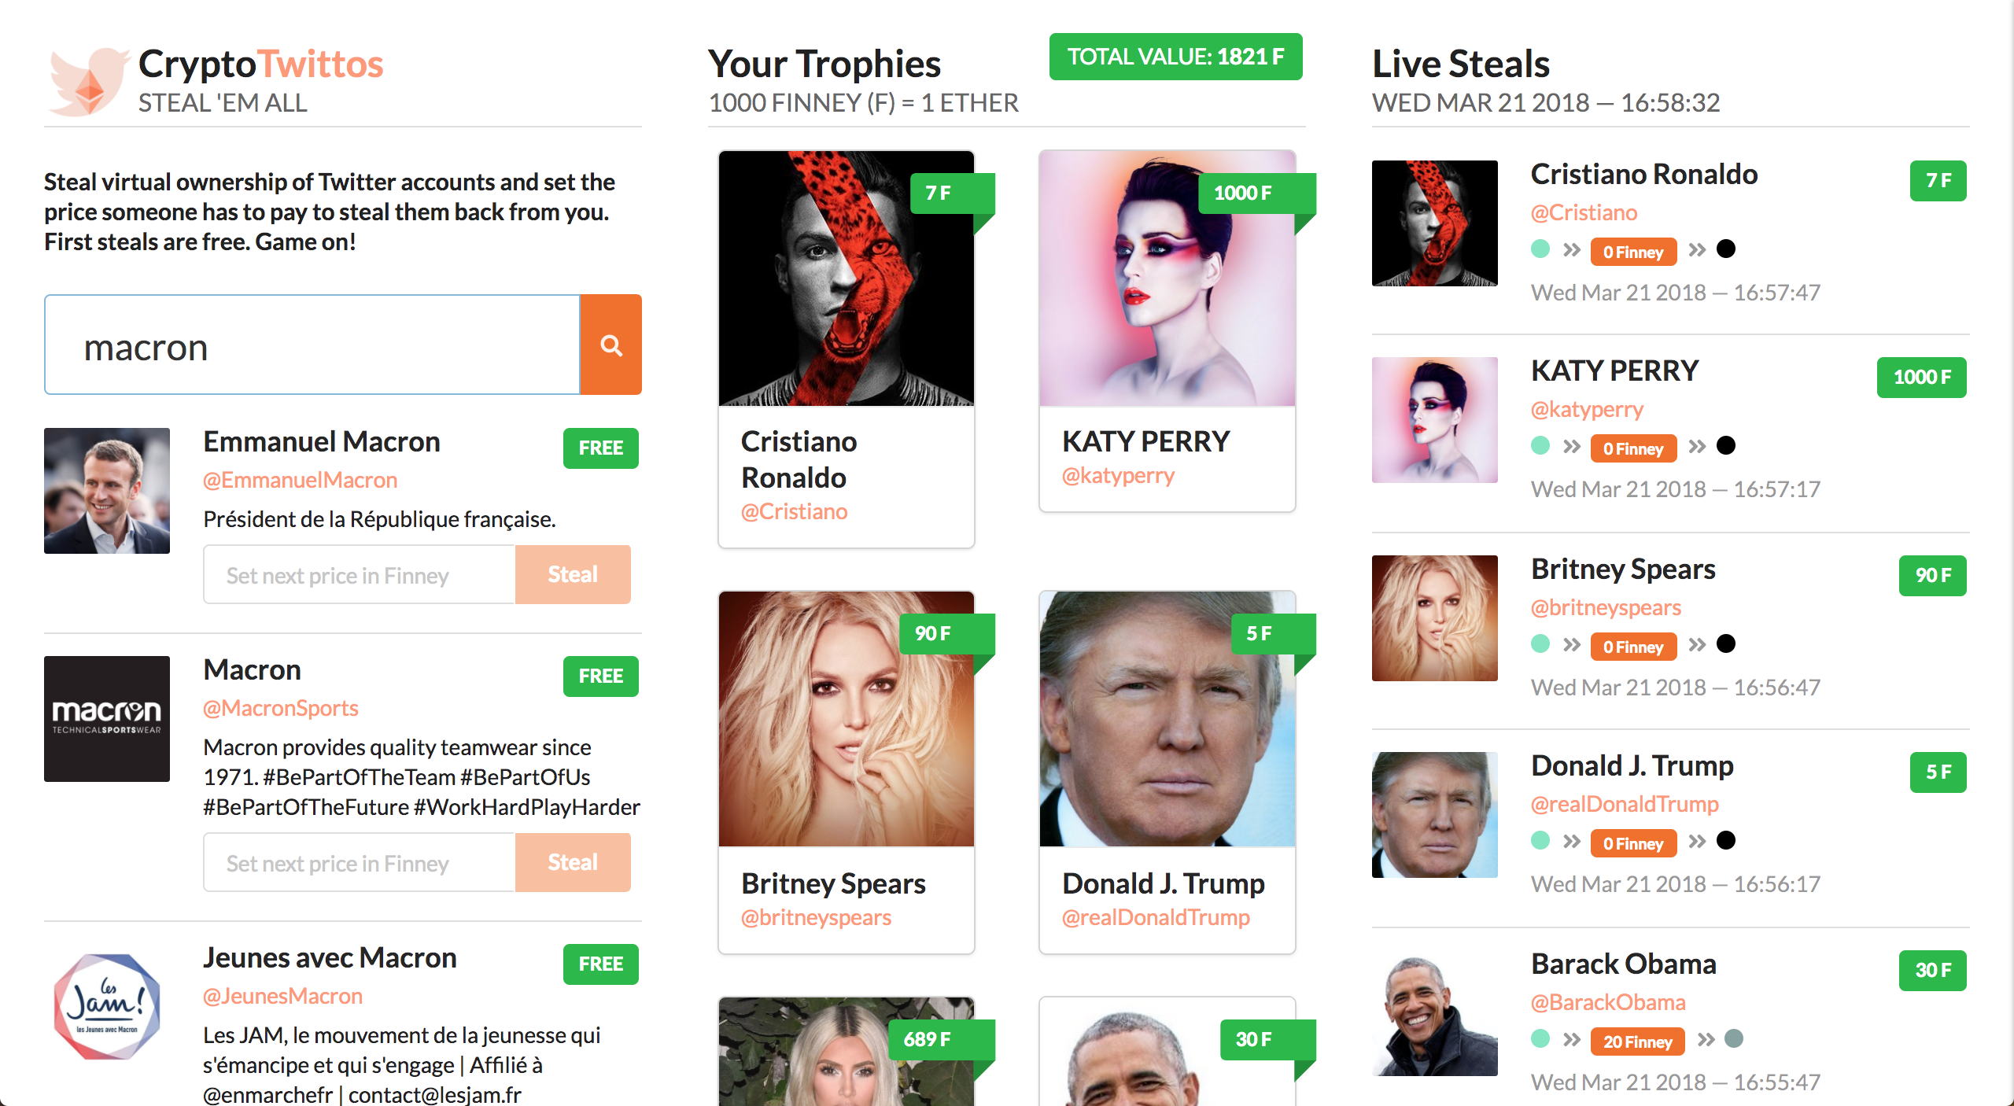Click the Jeunes avec Macron JAM avatar

[x=107, y=1007]
